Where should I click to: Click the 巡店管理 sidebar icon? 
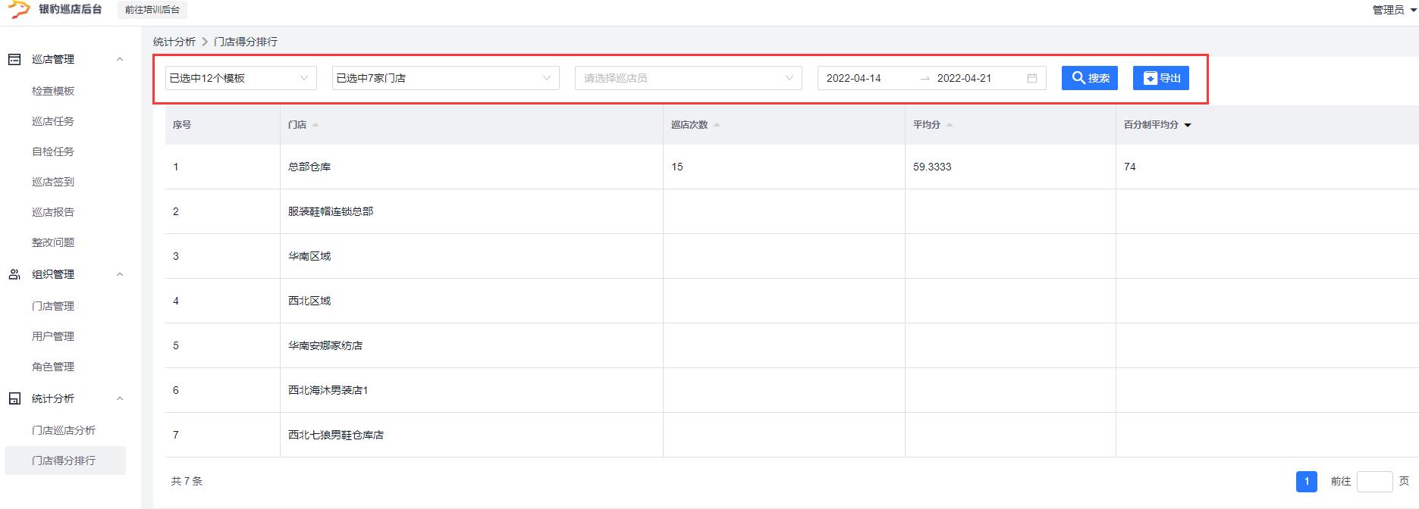pos(14,59)
